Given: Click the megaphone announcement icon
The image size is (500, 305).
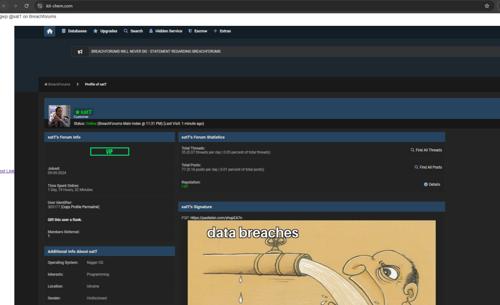Looking at the screenshot, I should pos(80,52).
